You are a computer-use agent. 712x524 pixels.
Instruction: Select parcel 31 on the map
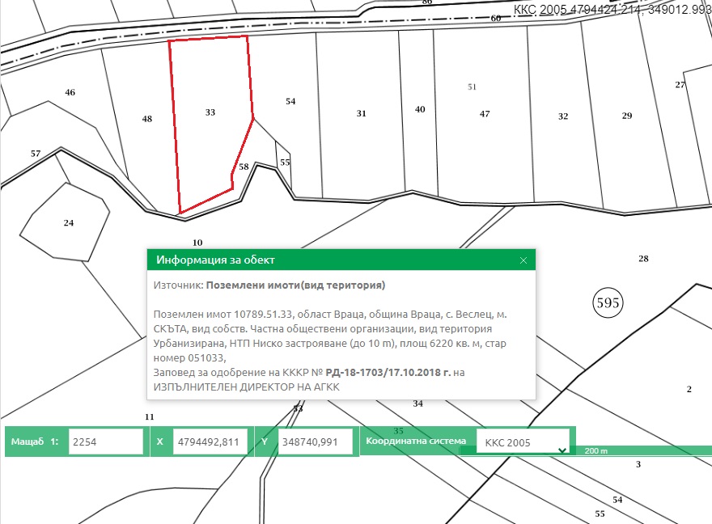click(361, 114)
